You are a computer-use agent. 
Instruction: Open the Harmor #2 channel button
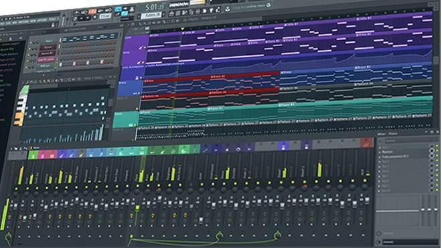click(x=47, y=53)
